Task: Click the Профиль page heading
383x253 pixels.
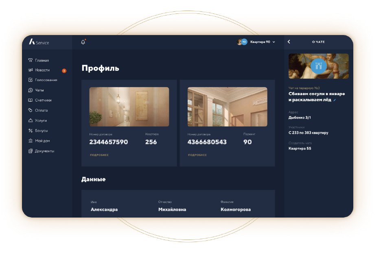Action: pos(101,68)
